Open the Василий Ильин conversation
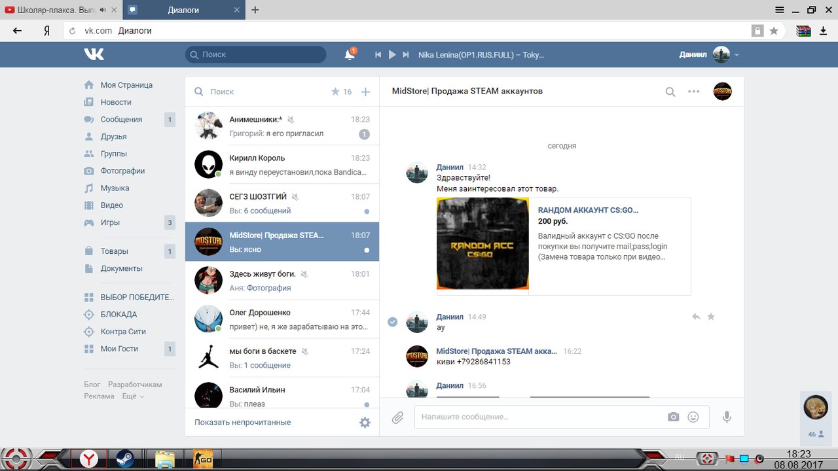This screenshot has width=838, height=471. (282, 393)
